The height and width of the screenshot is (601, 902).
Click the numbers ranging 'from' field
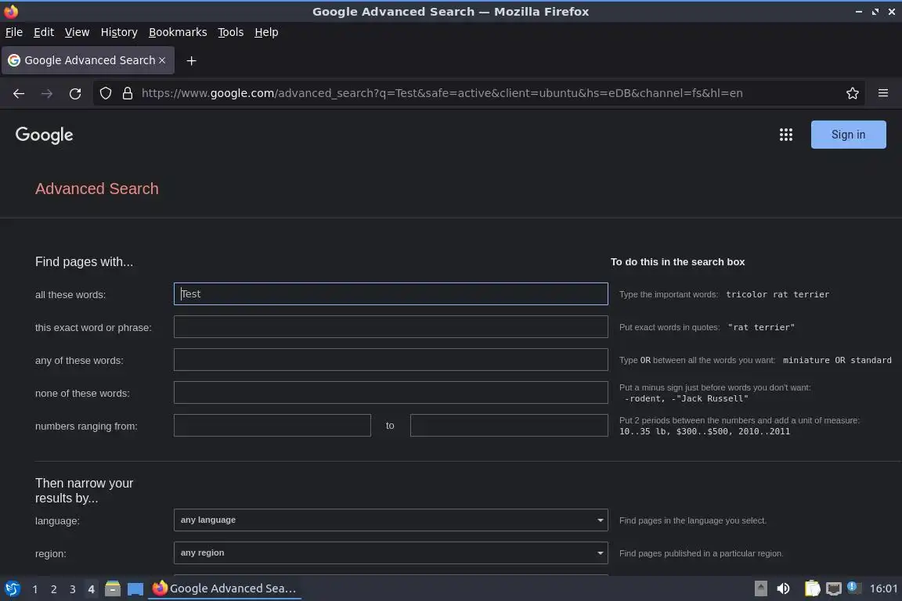(272, 425)
